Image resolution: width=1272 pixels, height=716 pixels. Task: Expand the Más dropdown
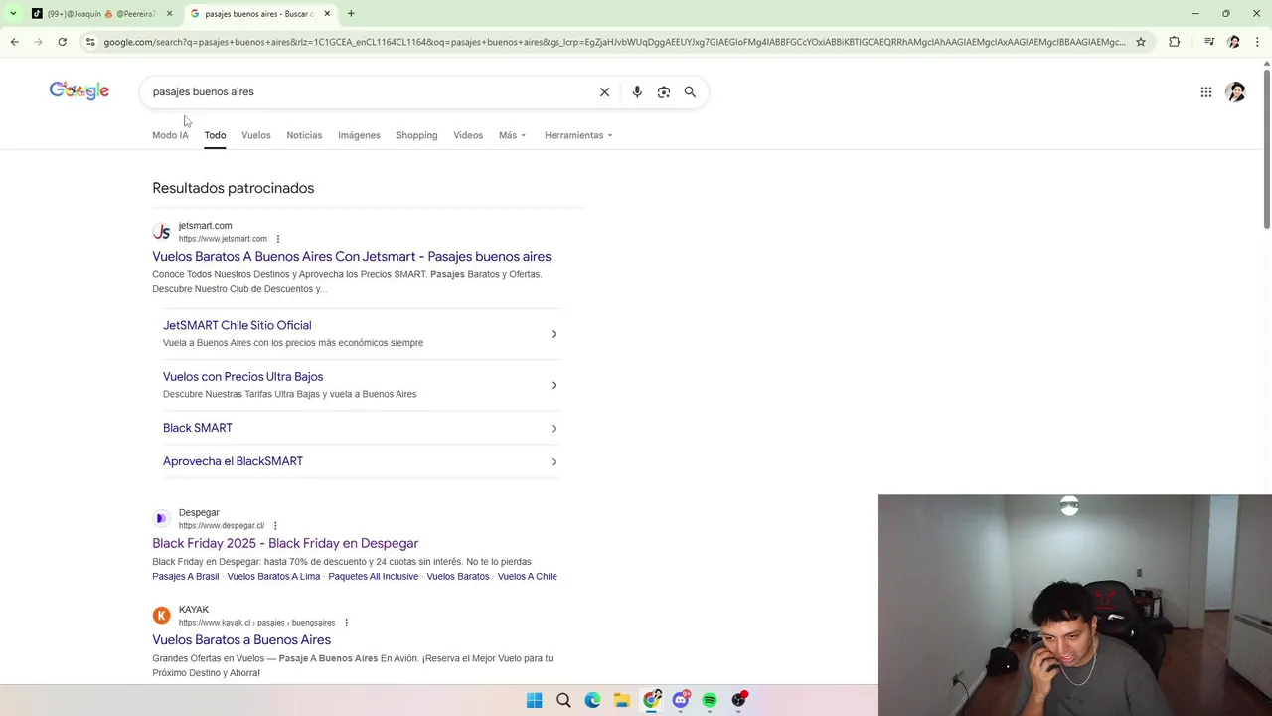point(512,135)
